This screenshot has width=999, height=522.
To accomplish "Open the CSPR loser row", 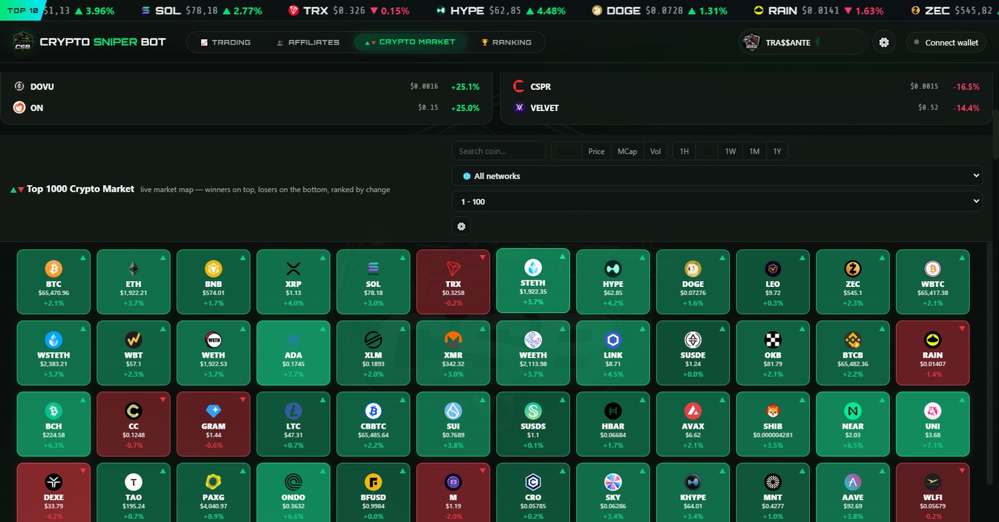I will (x=746, y=87).
